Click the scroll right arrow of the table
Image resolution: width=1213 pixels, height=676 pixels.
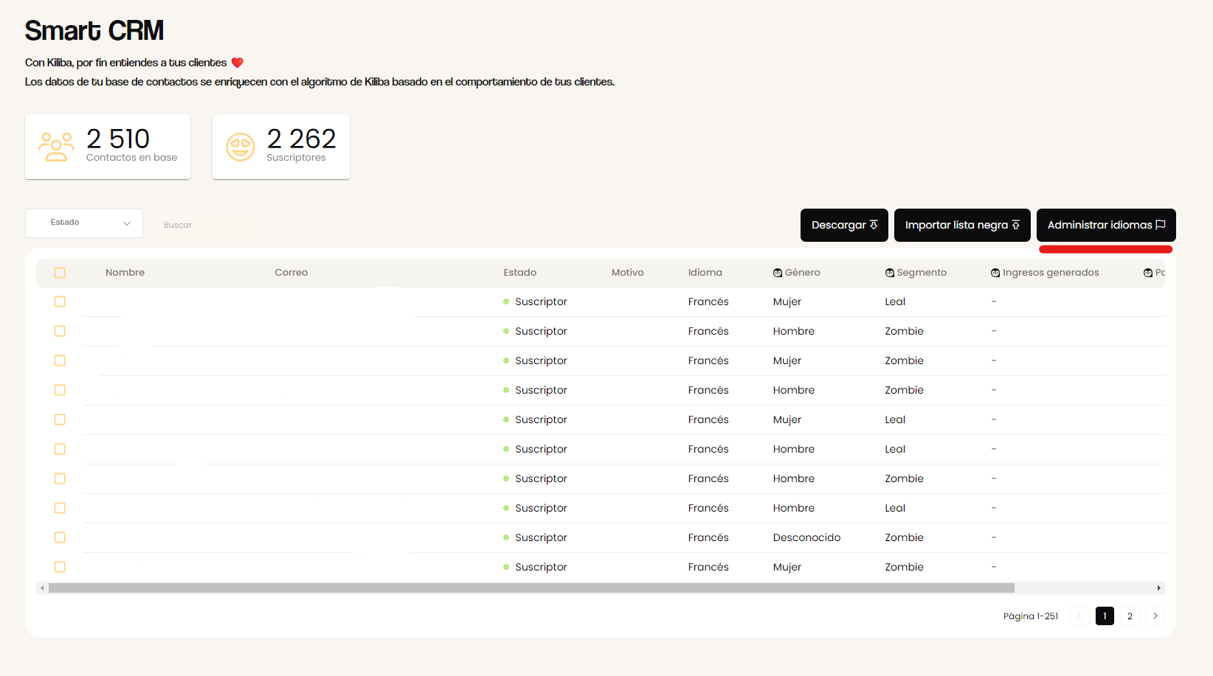point(1159,588)
